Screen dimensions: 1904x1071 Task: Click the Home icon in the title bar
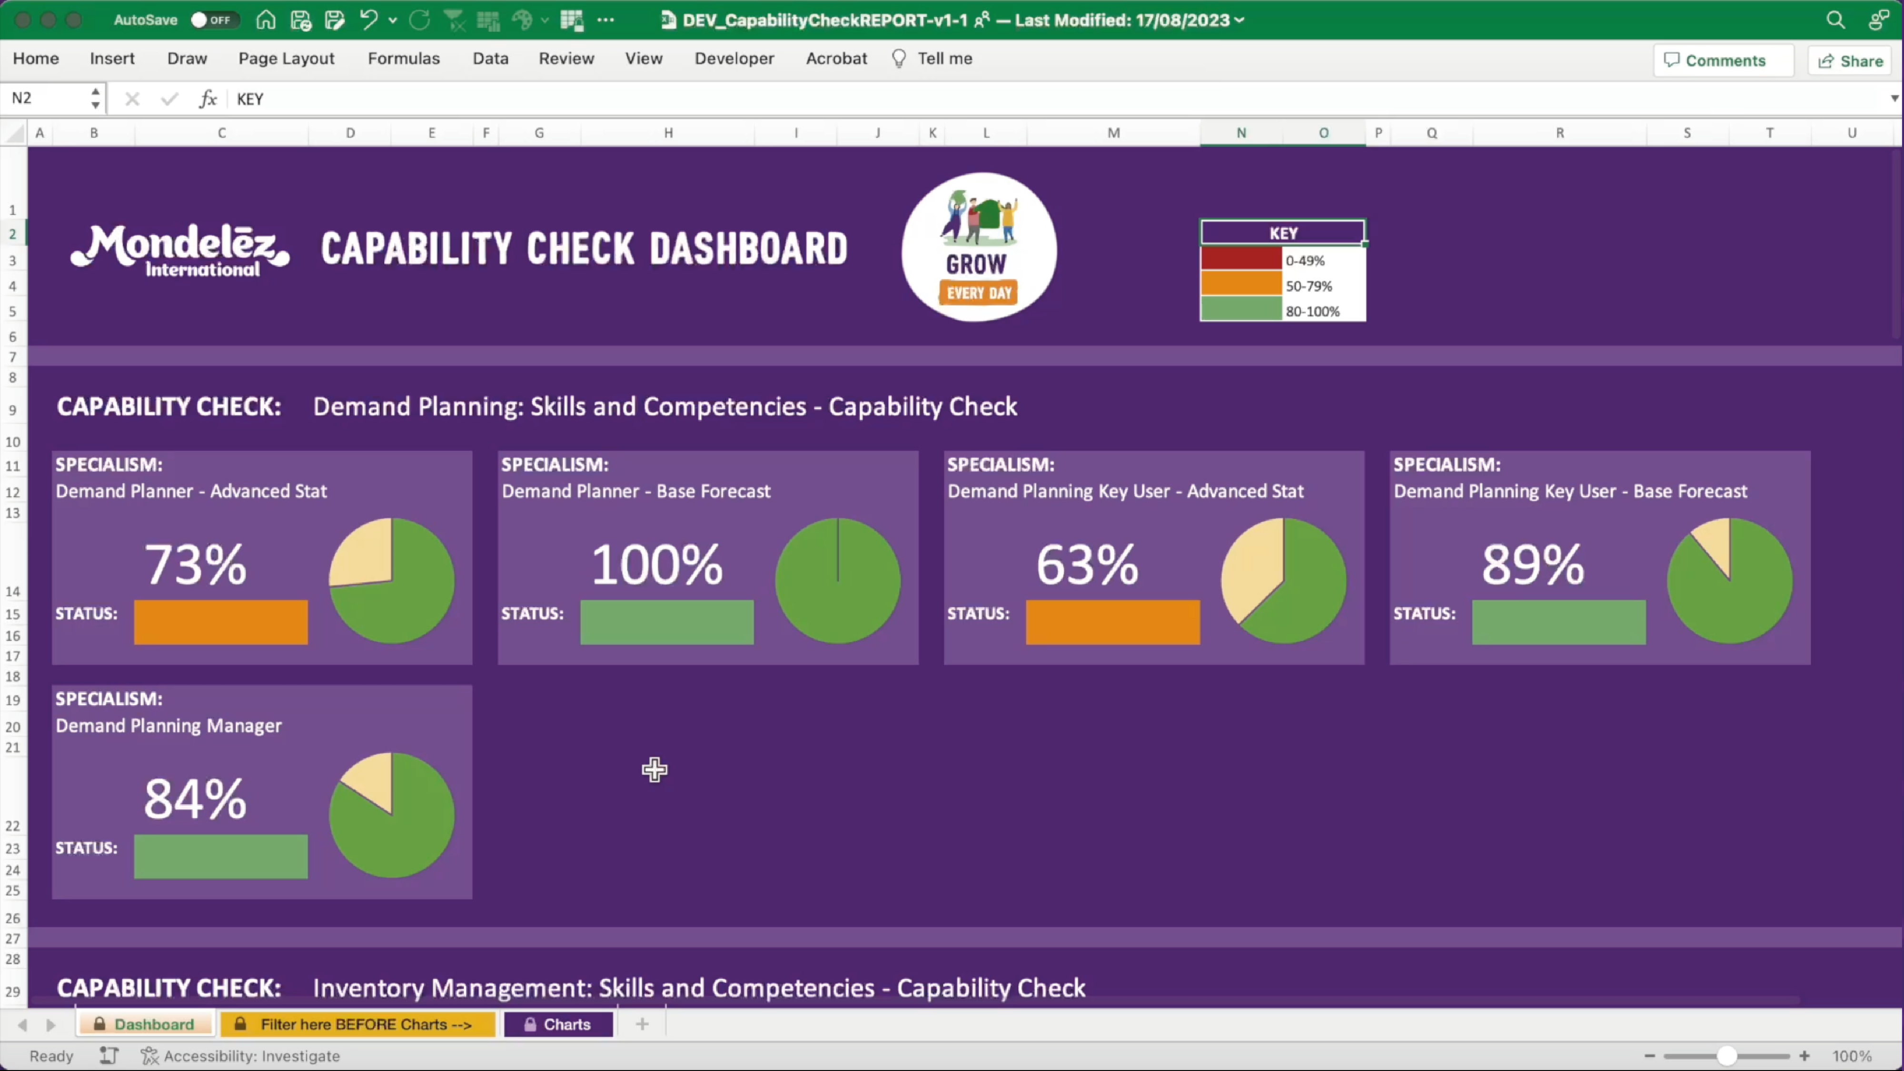(x=265, y=20)
